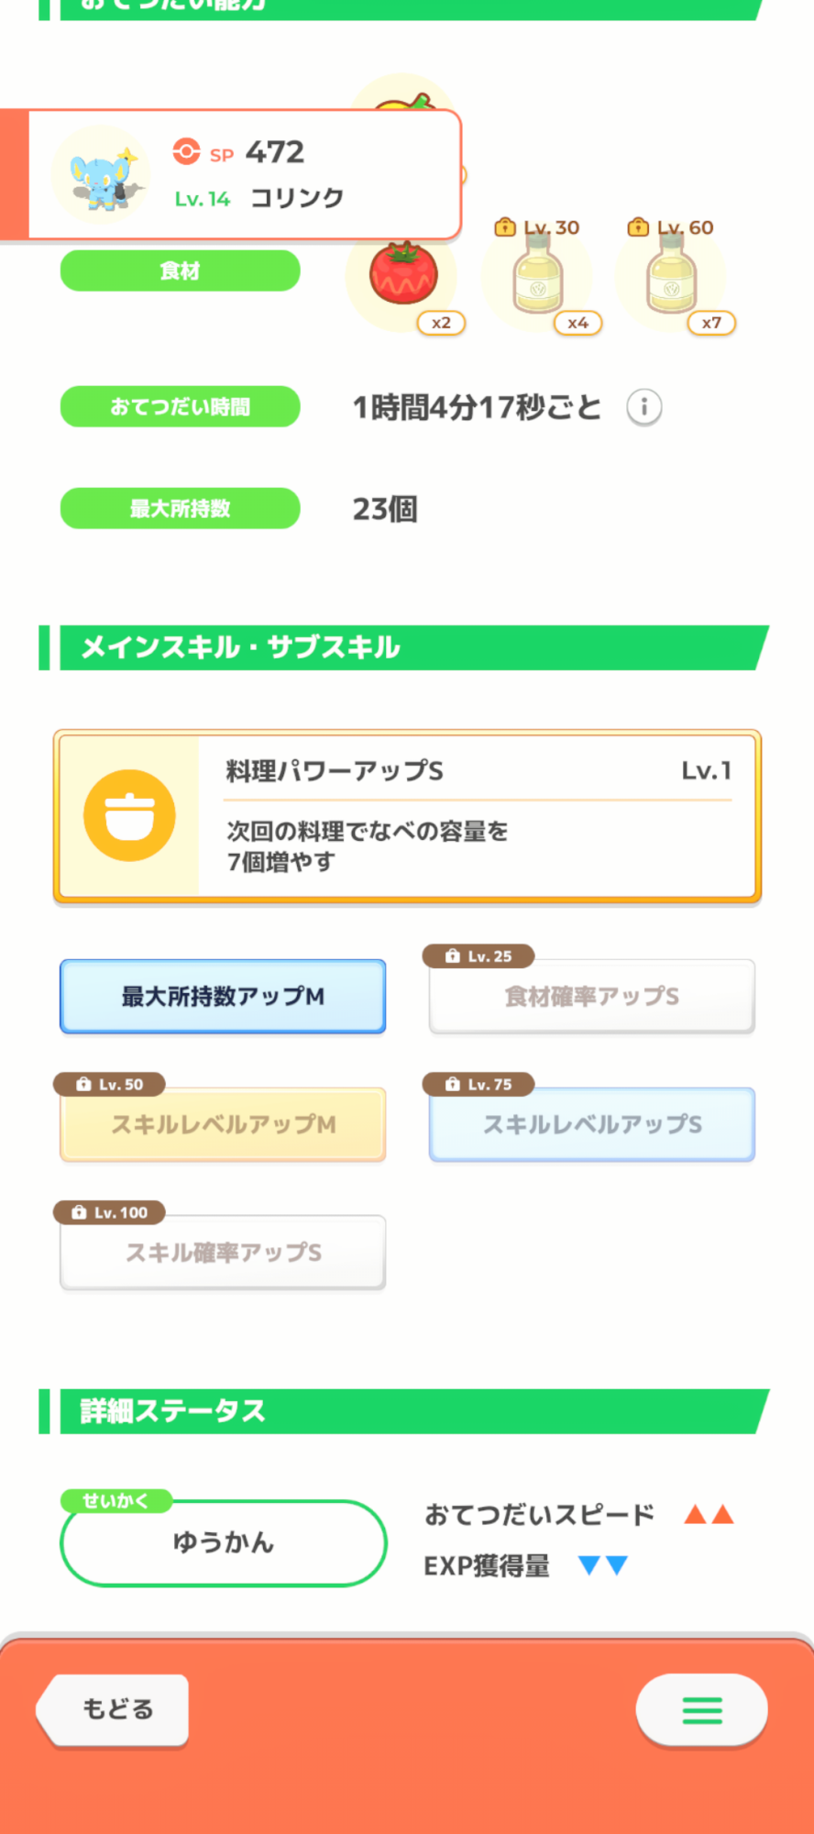Tap the おてつだい時間 green label
Screen dimensions: 814x1834
pyautogui.click(x=180, y=406)
